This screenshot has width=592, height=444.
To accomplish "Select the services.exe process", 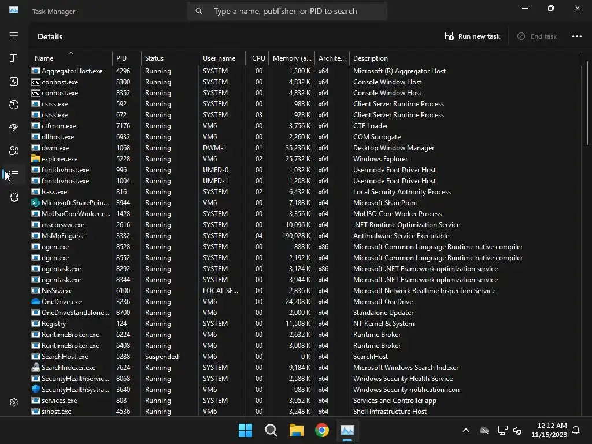I will click(x=305, y=400).
